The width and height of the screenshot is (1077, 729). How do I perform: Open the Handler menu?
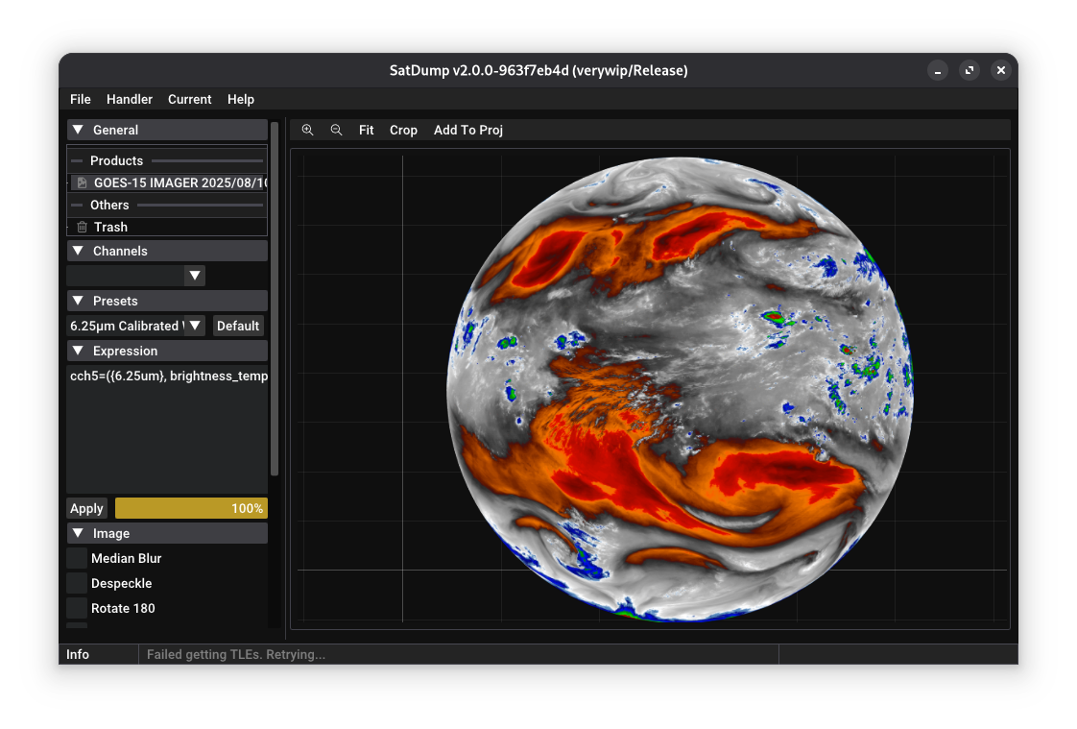click(x=130, y=99)
